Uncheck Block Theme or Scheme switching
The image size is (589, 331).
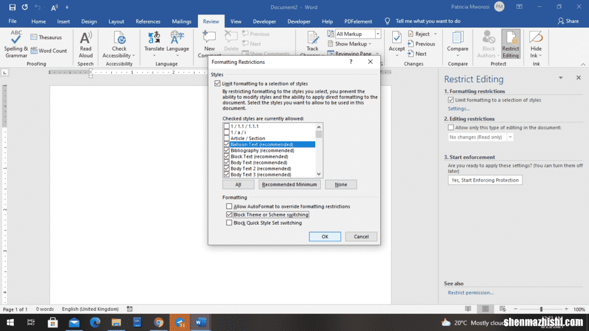tap(229, 215)
